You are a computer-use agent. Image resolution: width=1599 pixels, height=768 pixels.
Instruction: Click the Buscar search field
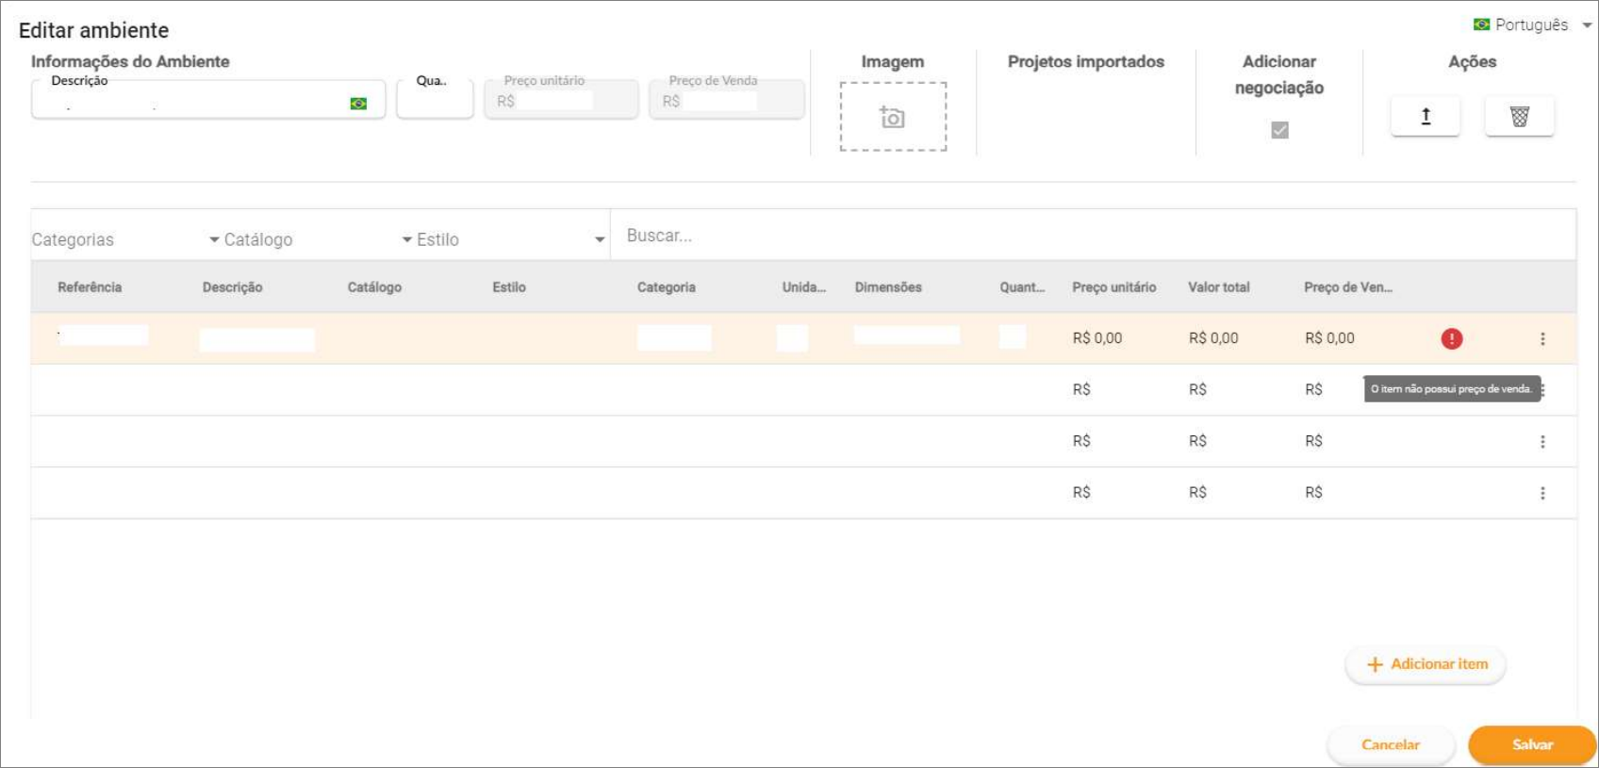(1094, 236)
